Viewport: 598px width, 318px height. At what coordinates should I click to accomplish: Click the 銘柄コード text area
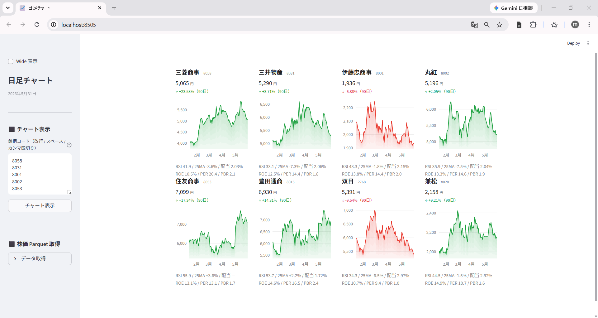[x=40, y=174]
